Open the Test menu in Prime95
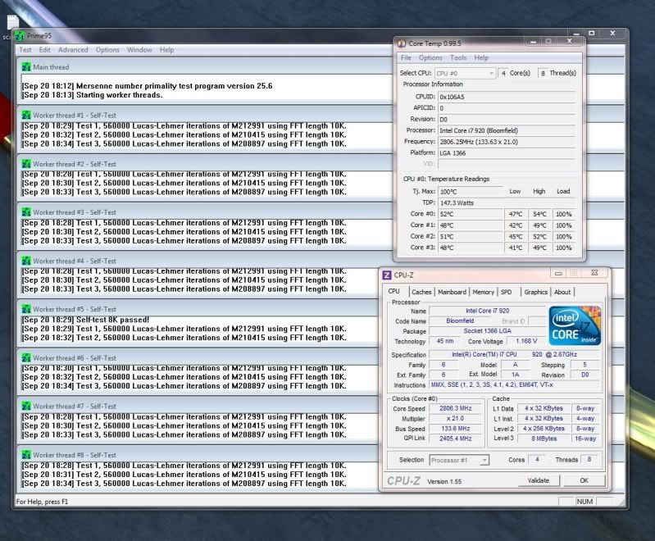Image resolution: width=655 pixels, height=541 pixels. tap(25, 50)
